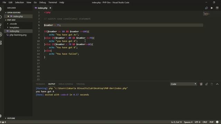Change the UTF-8 encoding
Viewport: 221px width, 124px height.
tap(197, 122)
